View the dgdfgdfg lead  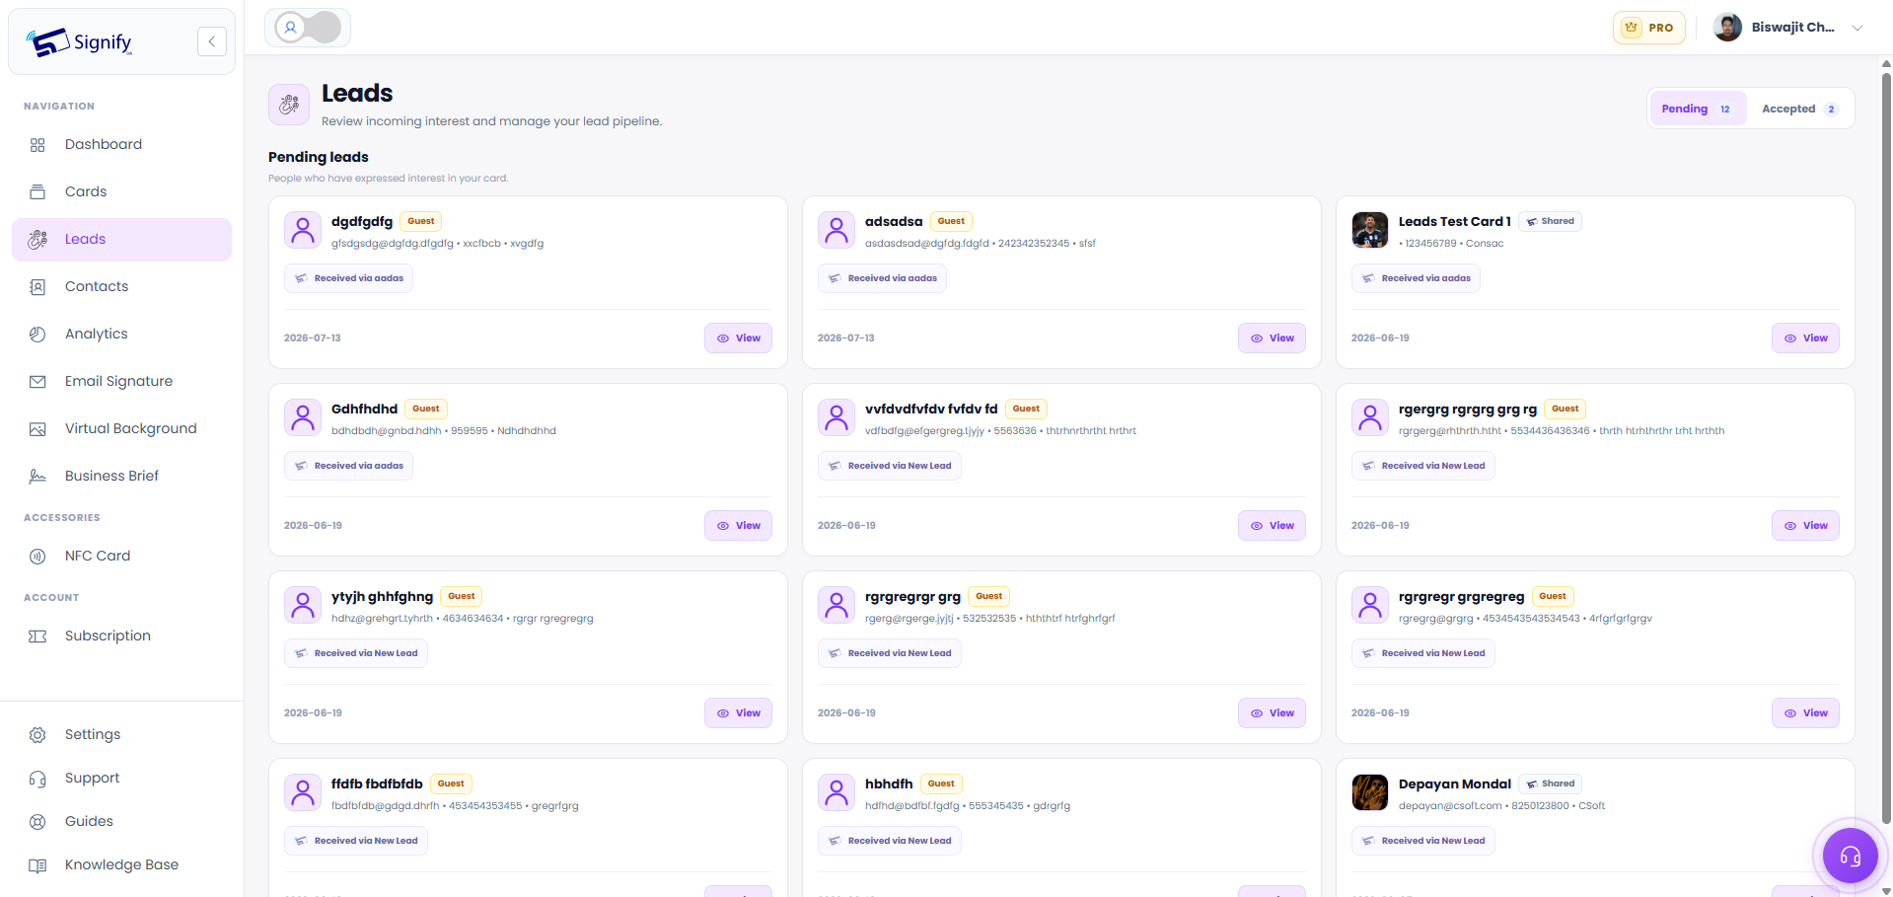738,338
